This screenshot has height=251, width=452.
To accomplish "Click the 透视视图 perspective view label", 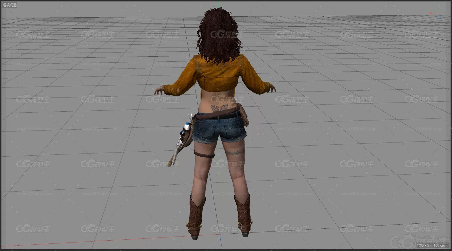I will [10, 5].
